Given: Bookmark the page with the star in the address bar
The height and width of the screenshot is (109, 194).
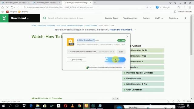Looking at the screenshot, I should click(147, 7).
